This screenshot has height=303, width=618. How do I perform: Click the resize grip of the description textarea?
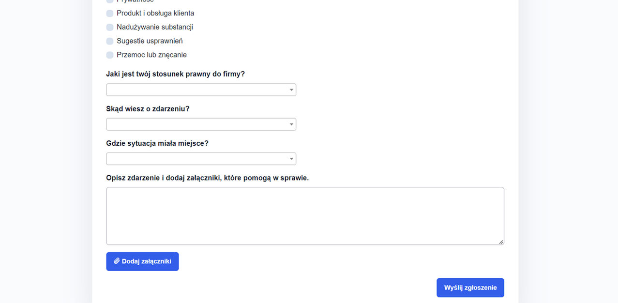click(x=501, y=242)
